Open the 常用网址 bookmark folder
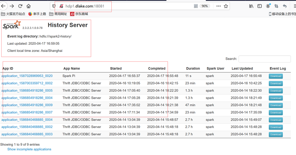Screen dimensions: 296x155 tap(58, 14)
